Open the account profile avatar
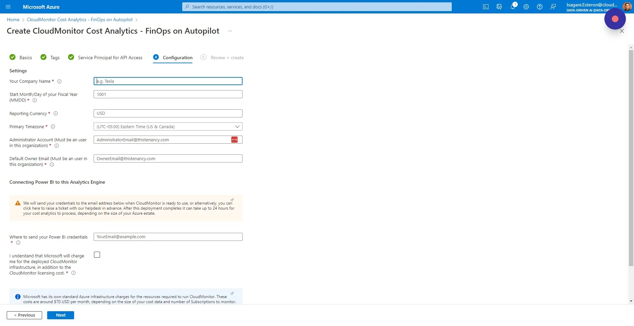Viewport: 634px width, 326px height. (x=627, y=6)
